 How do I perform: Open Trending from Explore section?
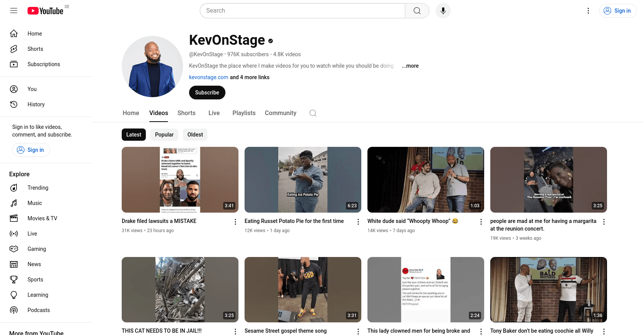[x=38, y=188]
